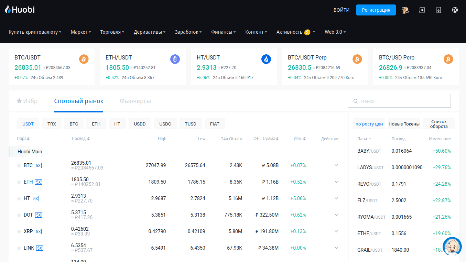The height and width of the screenshot is (262, 466).
Task: Expand the BTC row action chevron
Action: [x=336, y=165]
